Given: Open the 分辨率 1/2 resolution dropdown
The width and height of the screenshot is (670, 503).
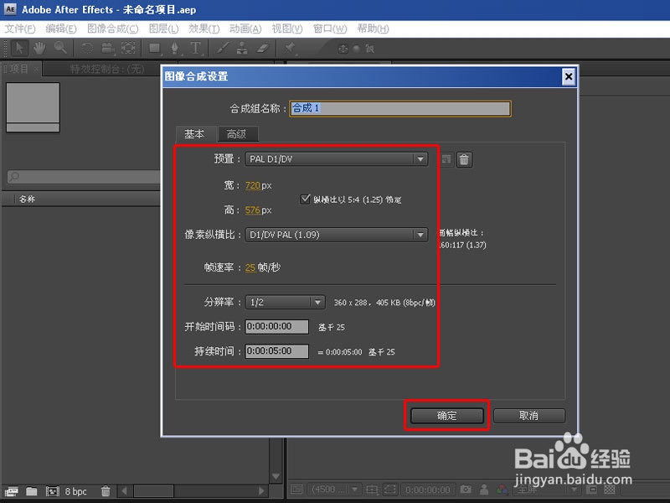Looking at the screenshot, I should [x=285, y=303].
